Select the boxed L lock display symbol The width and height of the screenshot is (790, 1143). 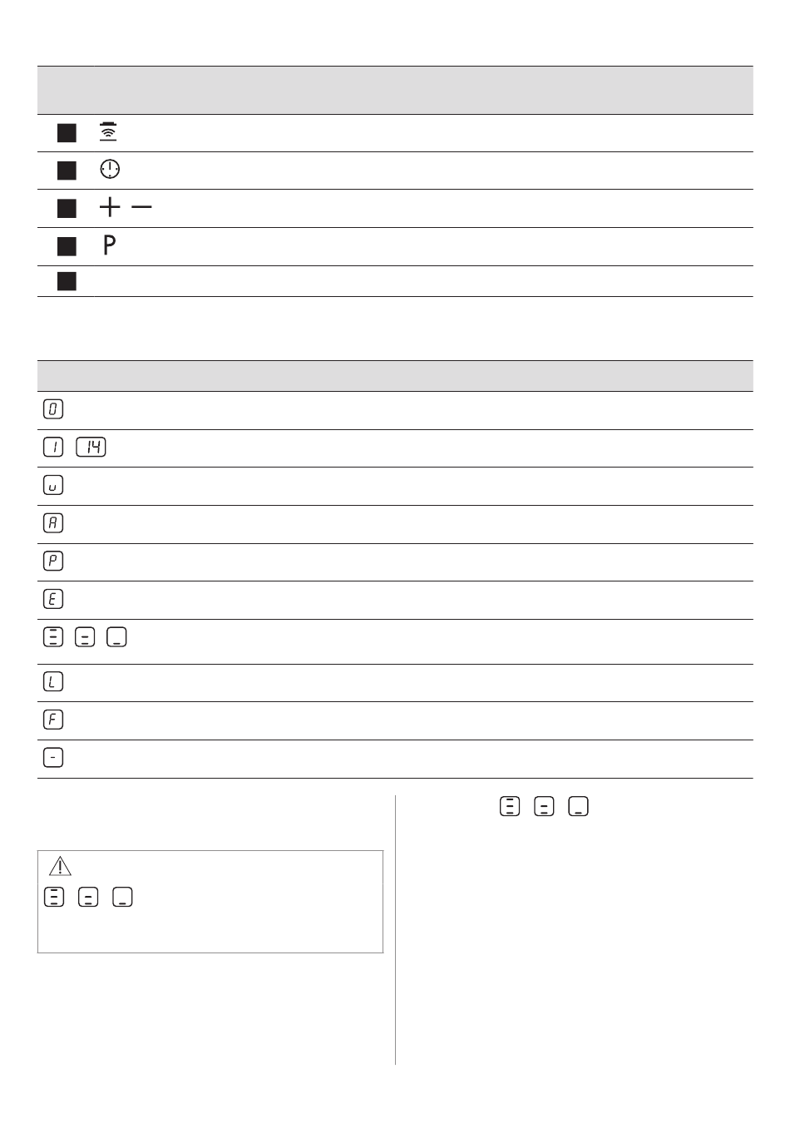tap(53, 682)
